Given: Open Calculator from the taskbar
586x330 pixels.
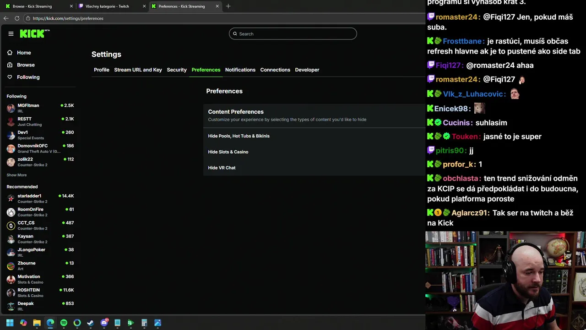Looking at the screenshot, I should click(x=144, y=323).
